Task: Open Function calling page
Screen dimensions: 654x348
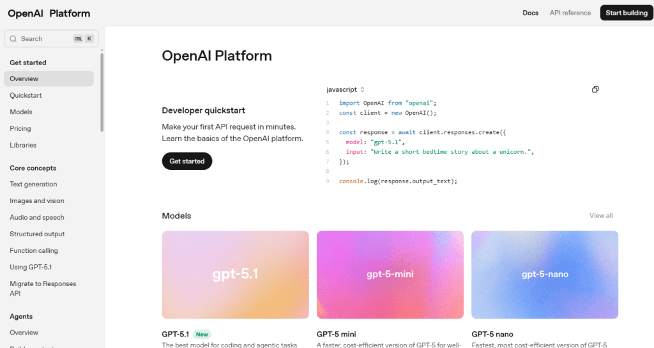Action: click(34, 250)
